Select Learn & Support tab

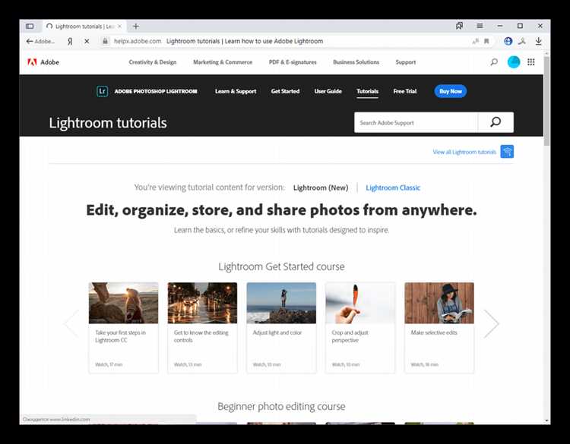click(236, 91)
